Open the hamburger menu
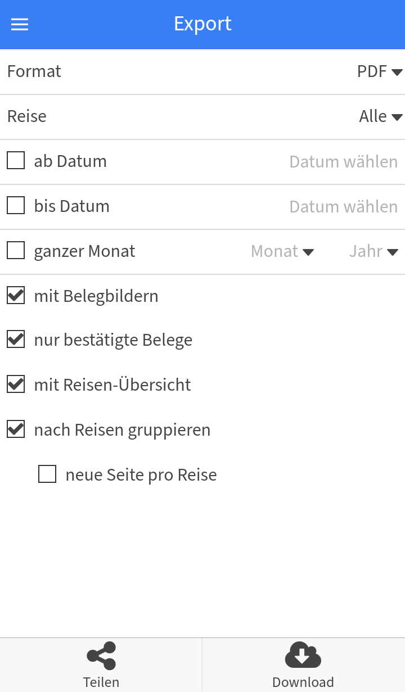This screenshot has width=405, height=692. [20, 24]
